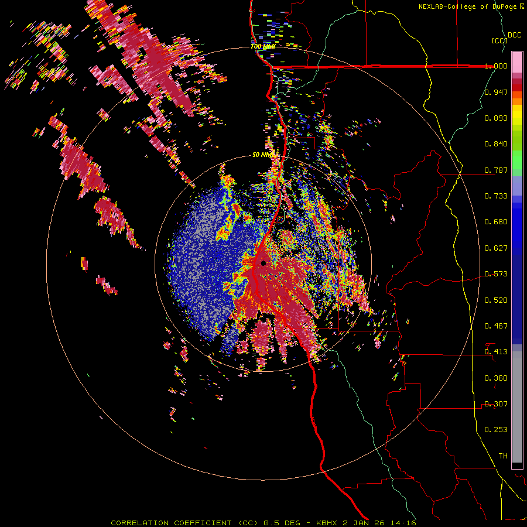This screenshot has width=527, height=527.
Task: Select the 0.307 scale value
Action: tap(496, 404)
